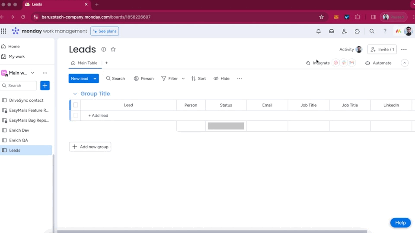Click + Add lead row field
Viewport: 415px width, 233px height.
(x=98, y=116)
